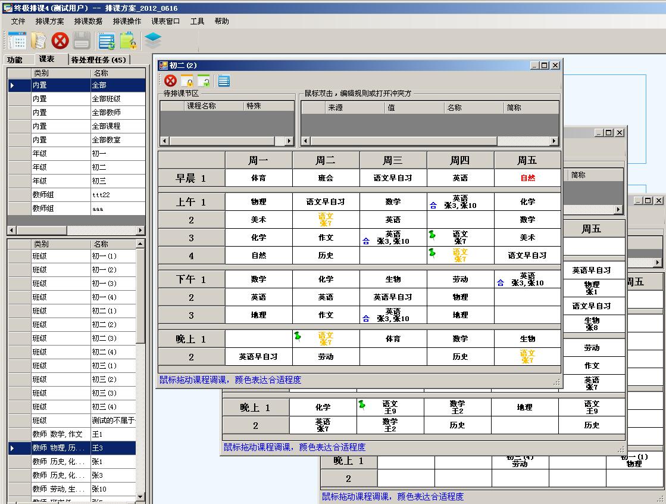Click the 合 marker in 周四 上午 1 cell

(433, 206)
